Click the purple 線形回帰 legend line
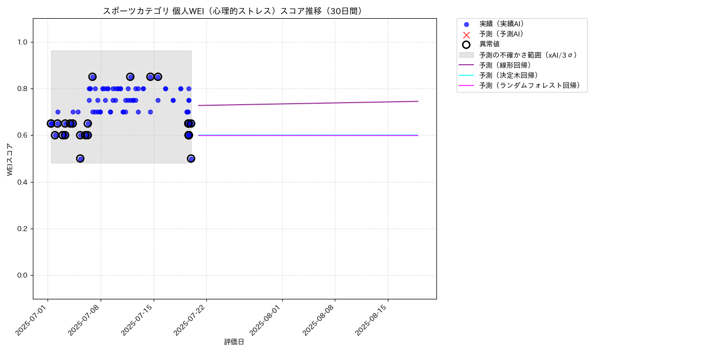Viewport: 708px width, 354px height. [466, 65]
